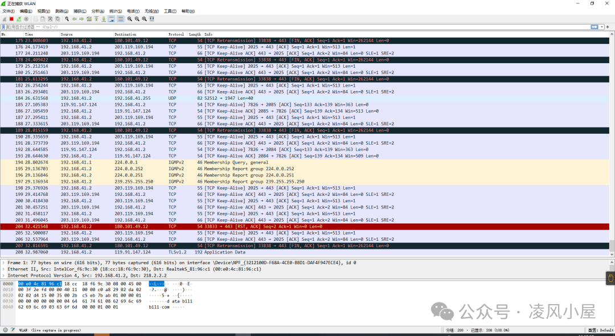Toggle auto-scroll during live capture

[x=111, y=19]
